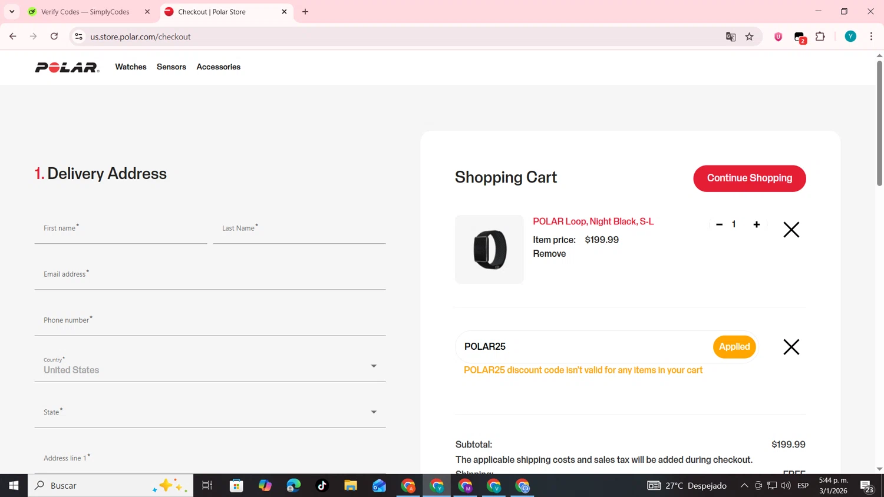Click the Applied coupon button
This screenshot has width=884, height=497.
(x=734, y=347)
